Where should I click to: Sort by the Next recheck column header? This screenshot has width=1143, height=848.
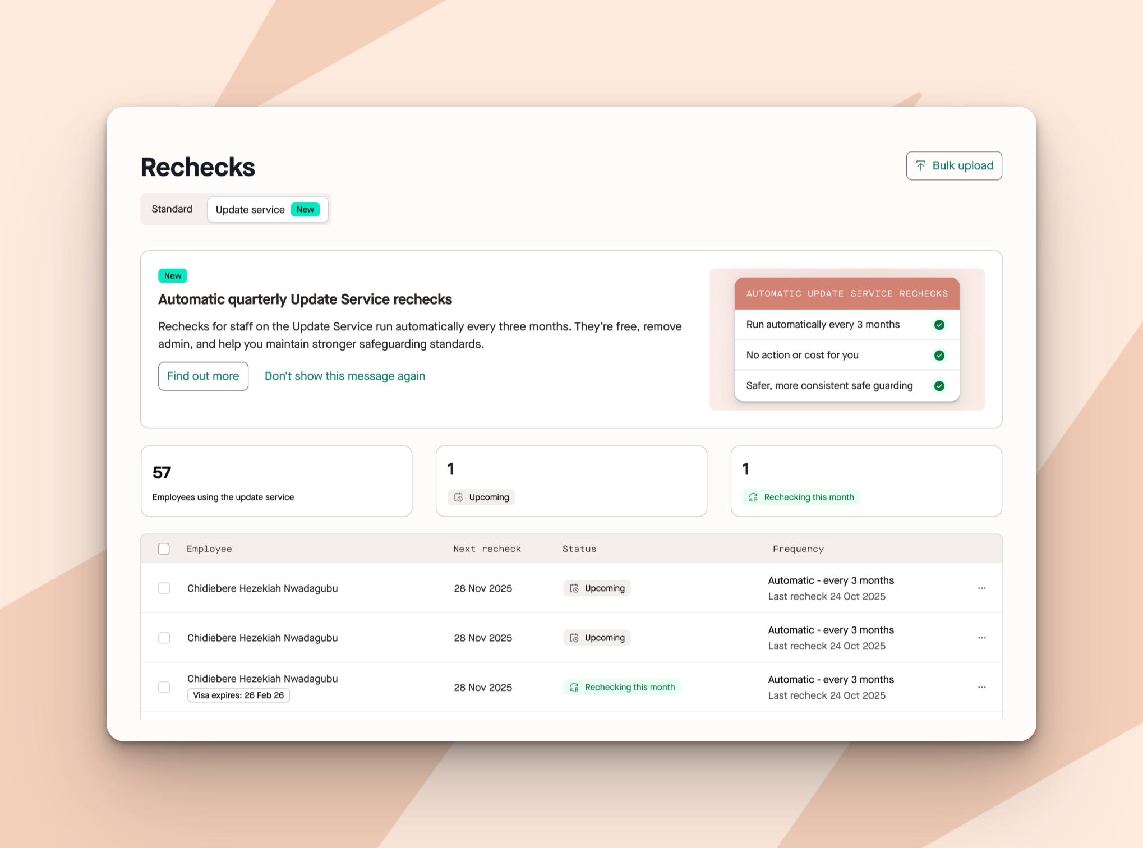487,549
